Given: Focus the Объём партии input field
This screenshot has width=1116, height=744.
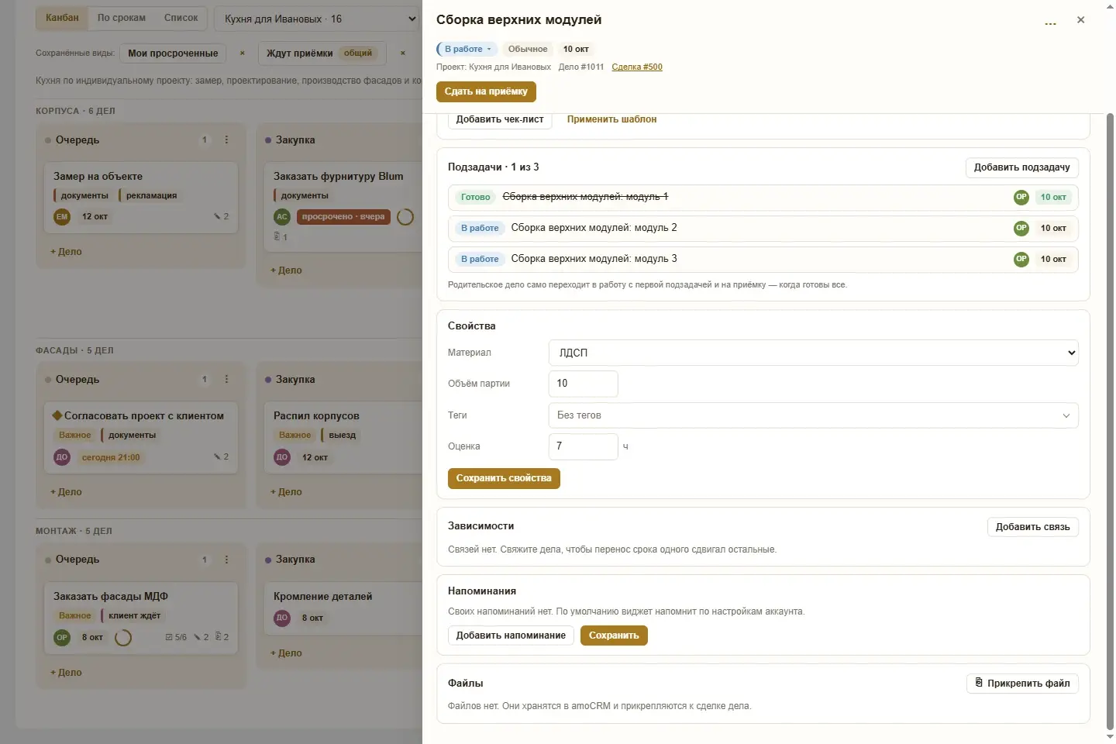Looking at the screenshot, I should coord(583,384).
